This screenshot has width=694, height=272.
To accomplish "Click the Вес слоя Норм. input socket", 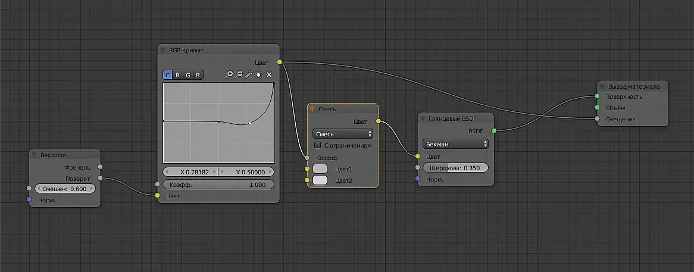I will click(29, 199).
